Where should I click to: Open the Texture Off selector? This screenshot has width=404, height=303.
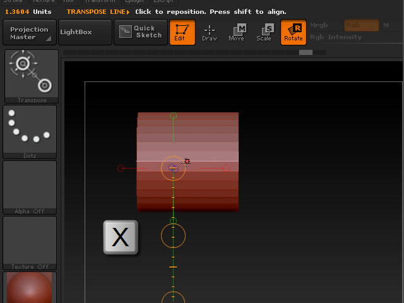(x=30, y=243)
